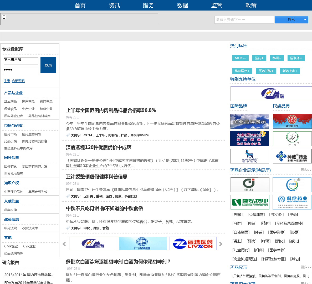Open the GMP企业 link
This screenshot has width=312, height=284.
[x=11, y=246]
